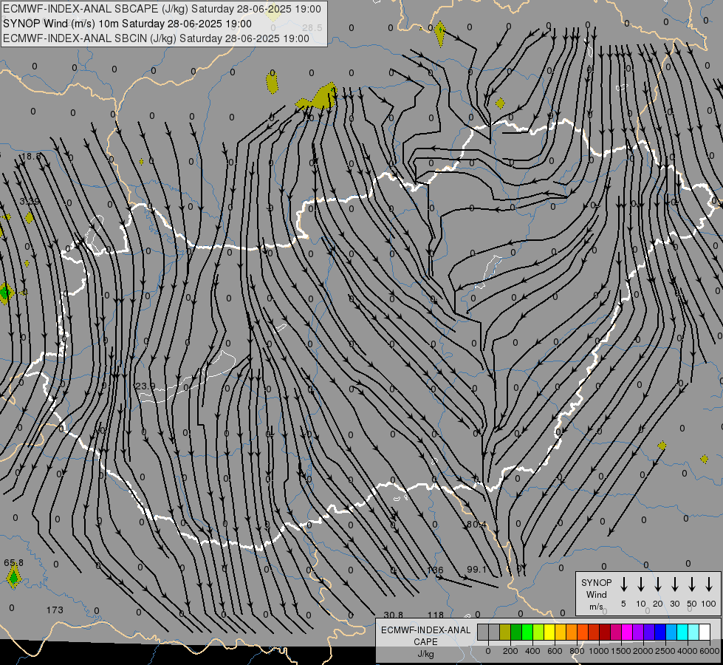Screen dimensions: 723x665
Task: Click the 30.8 value on the map
Action: point(394,615)
